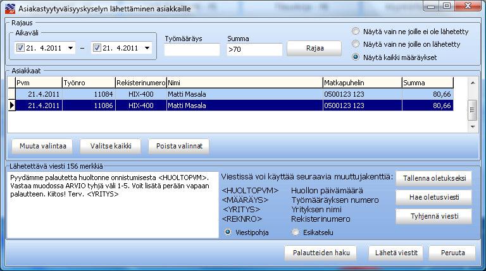Click the Valitse kaikki button
The height and width of the screenshot is (271, 486).
click(x=111, y=146)
